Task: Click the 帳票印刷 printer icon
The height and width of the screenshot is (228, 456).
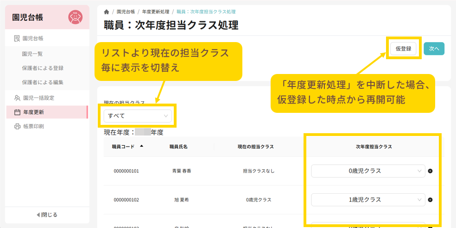Action: [17, 126]
